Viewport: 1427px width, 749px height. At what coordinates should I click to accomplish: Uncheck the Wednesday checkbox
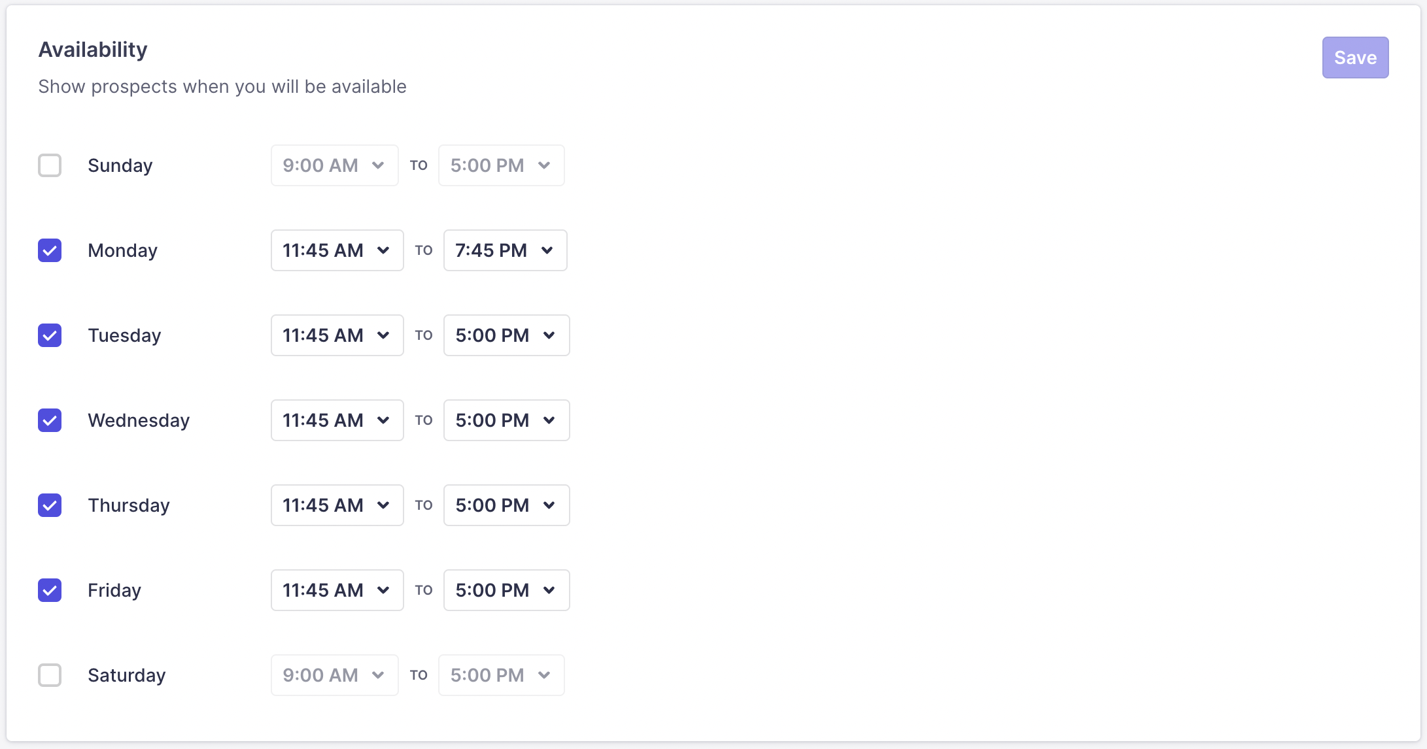click(x=50, y=420)
